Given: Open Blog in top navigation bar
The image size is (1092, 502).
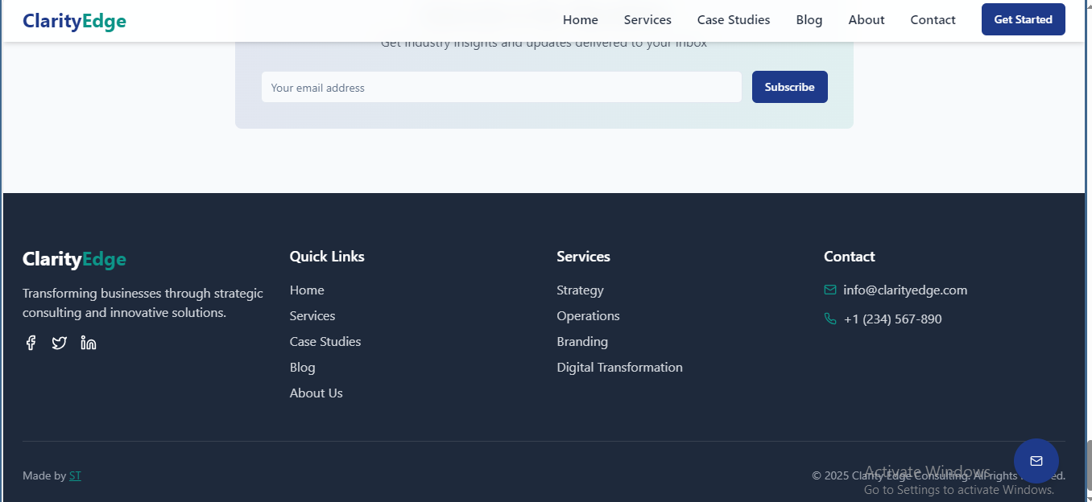Looking at the screenshot, I should 809,19.
